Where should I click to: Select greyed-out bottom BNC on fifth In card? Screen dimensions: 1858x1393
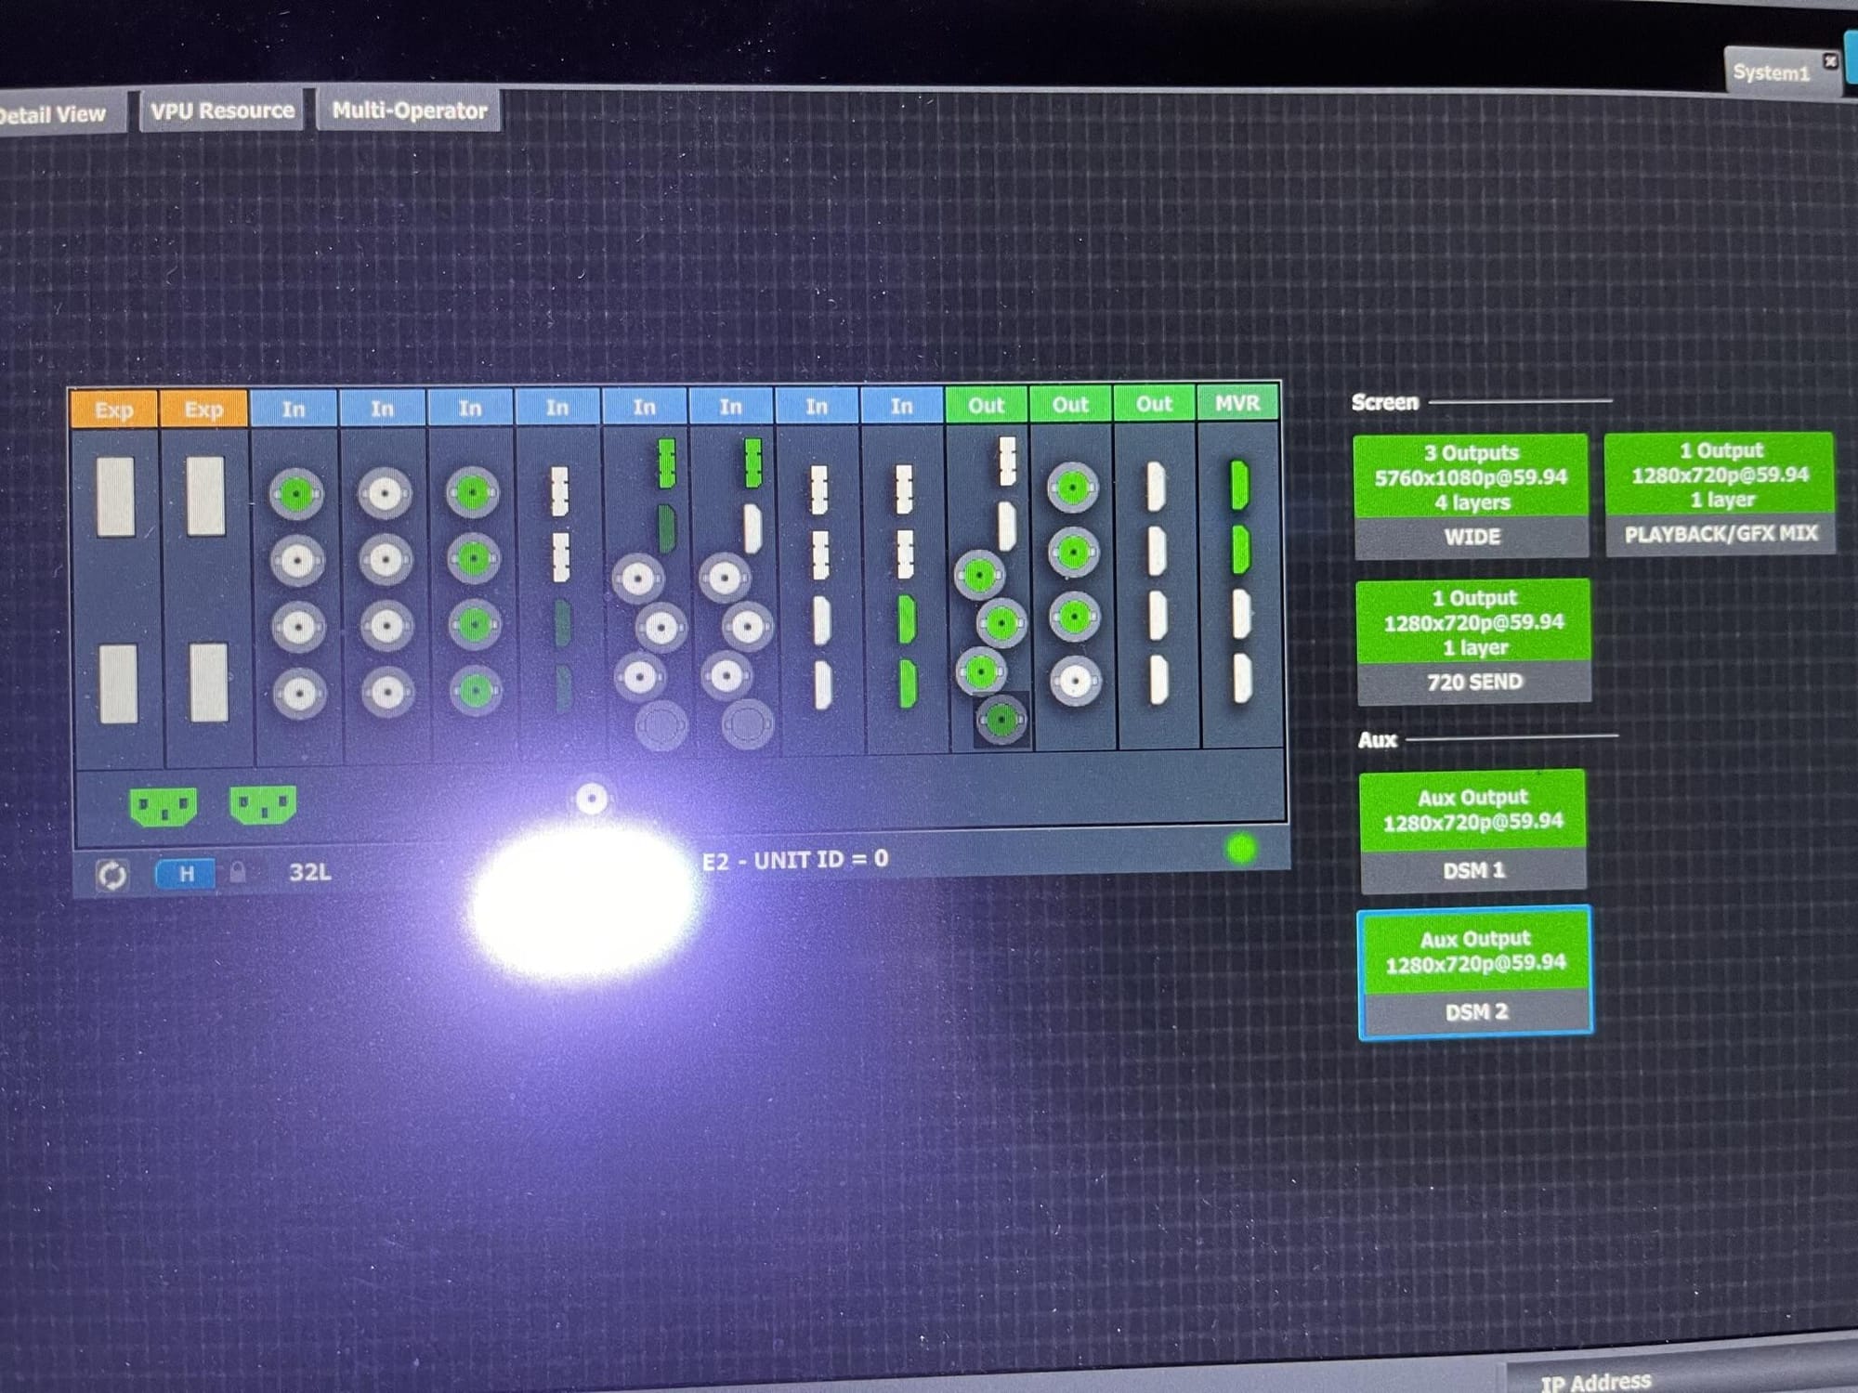pyautogui.click(x=661, y=724)
